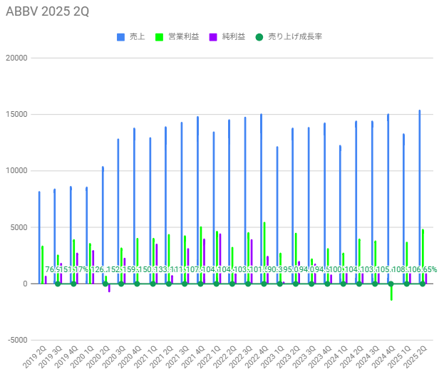Viewport: 444px width, 379px height.
Task: Click the 2025 1Q x-axis label
Action: pyautogui.click(x=399, y=357)
